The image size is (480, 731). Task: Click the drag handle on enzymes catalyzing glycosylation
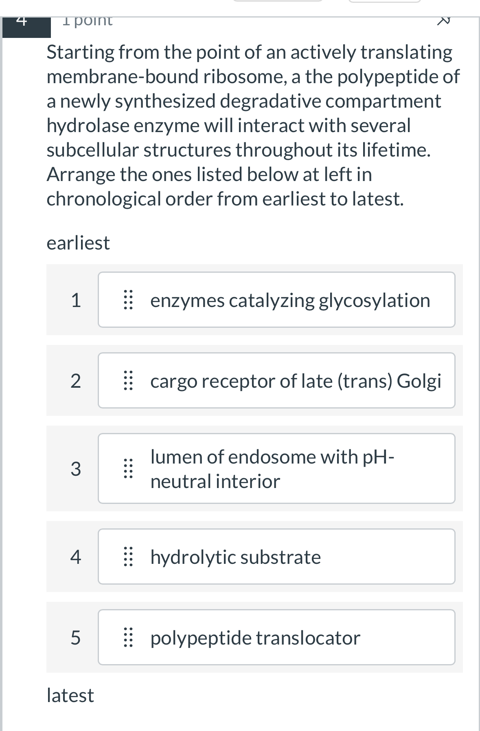tap(129, 299)
